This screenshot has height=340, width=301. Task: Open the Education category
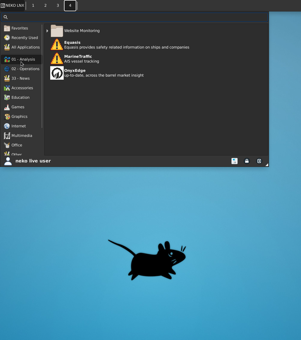click(21, 97)
